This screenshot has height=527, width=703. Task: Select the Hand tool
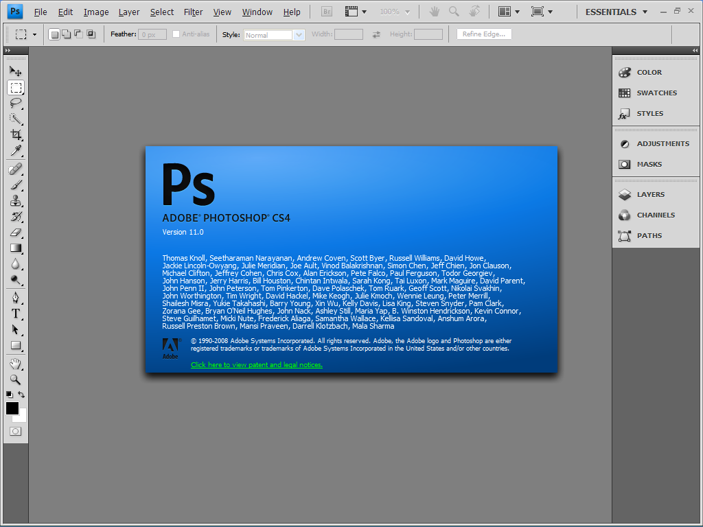pyautogui.click(x=16, y=362)
